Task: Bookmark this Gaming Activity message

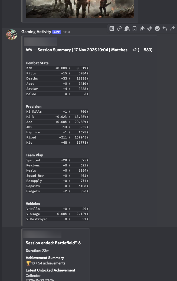Action: (135, 29)
